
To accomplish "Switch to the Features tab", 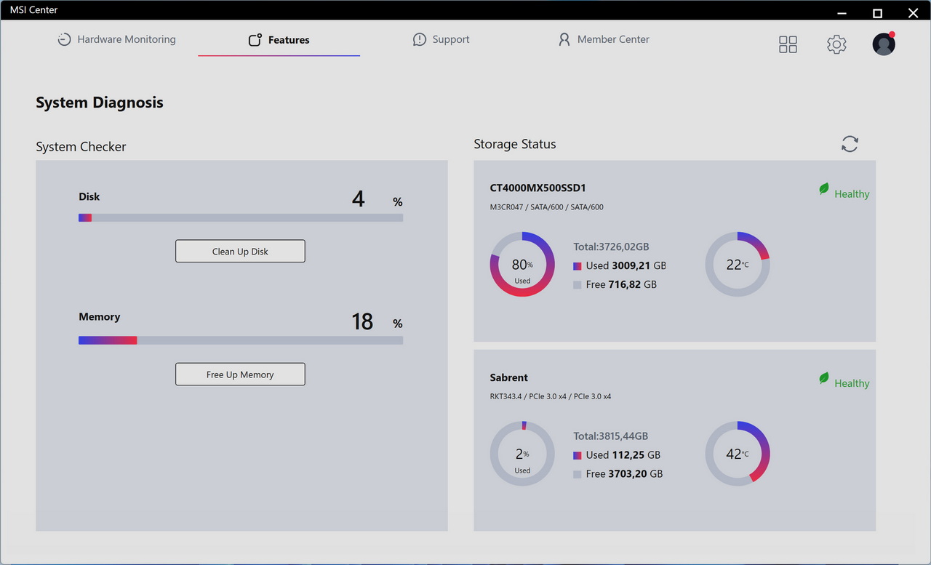I will [x=279, y=40].
